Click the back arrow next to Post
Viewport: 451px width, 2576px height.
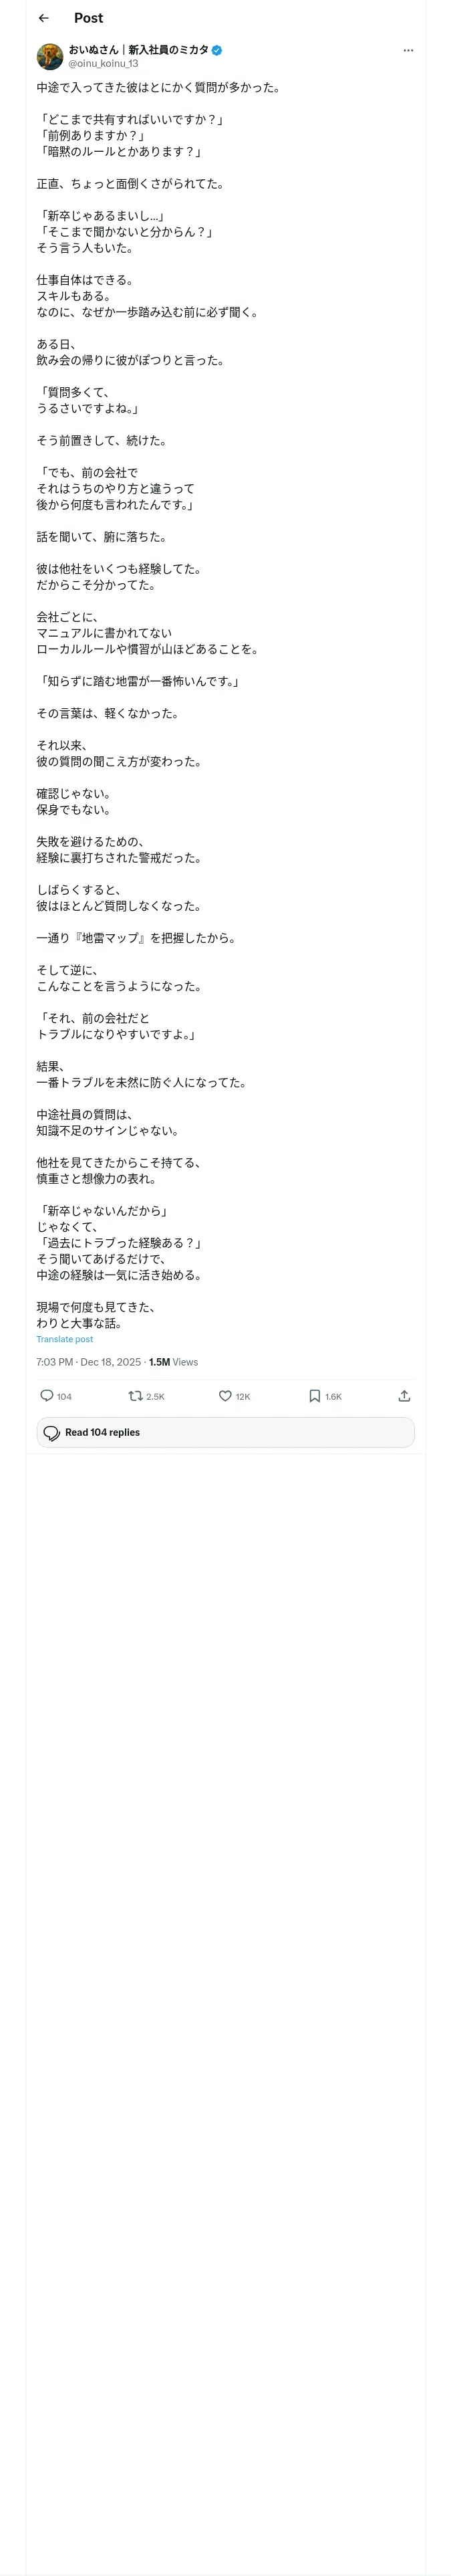[x=43, y=18]
